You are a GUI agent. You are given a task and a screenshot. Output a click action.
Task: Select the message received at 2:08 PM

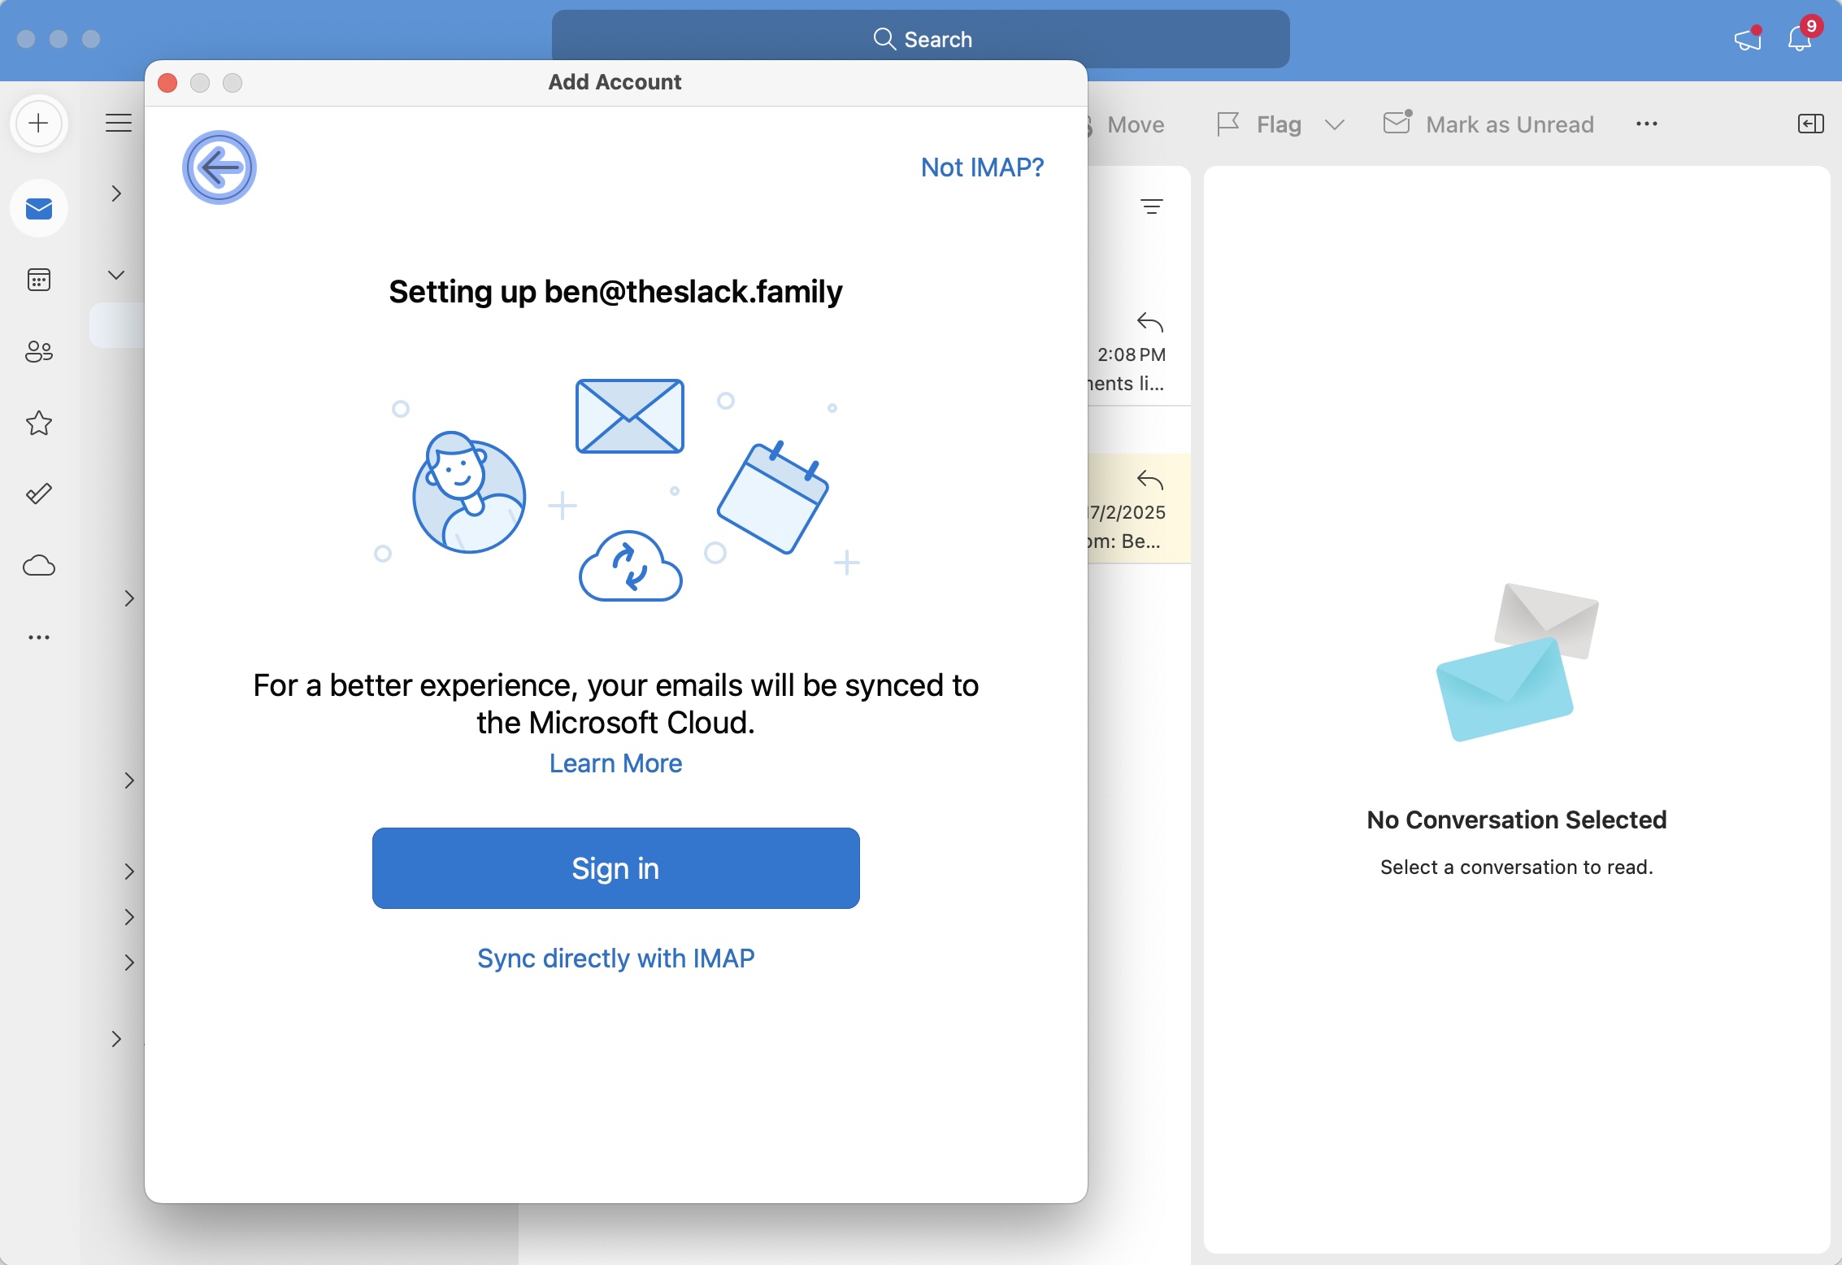click(x=1139, y=354)
